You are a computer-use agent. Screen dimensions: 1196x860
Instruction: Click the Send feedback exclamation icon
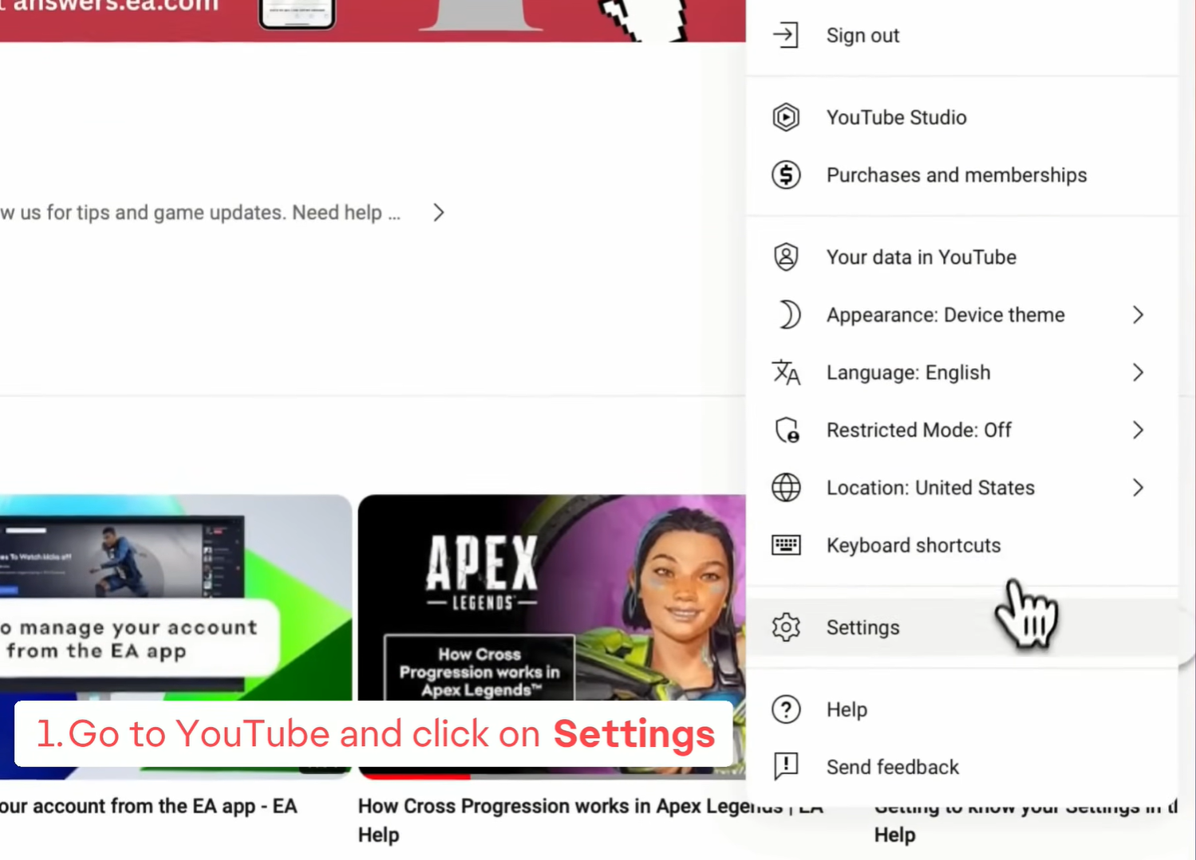click(x=786, y=767)
